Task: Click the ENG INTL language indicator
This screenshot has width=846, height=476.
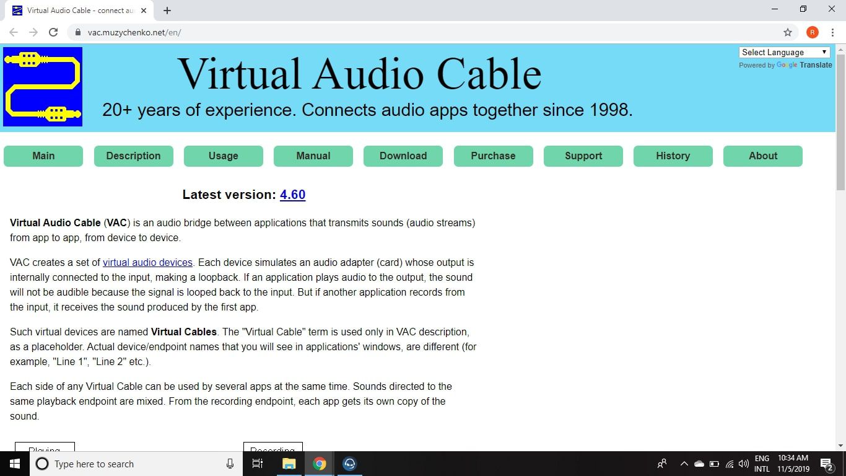Action: (762, 464)
